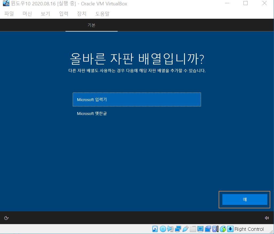This screenshot has width=274, height=234.
Task: Click the keyboard capture arrow icon
Action: tap(230, 229)
